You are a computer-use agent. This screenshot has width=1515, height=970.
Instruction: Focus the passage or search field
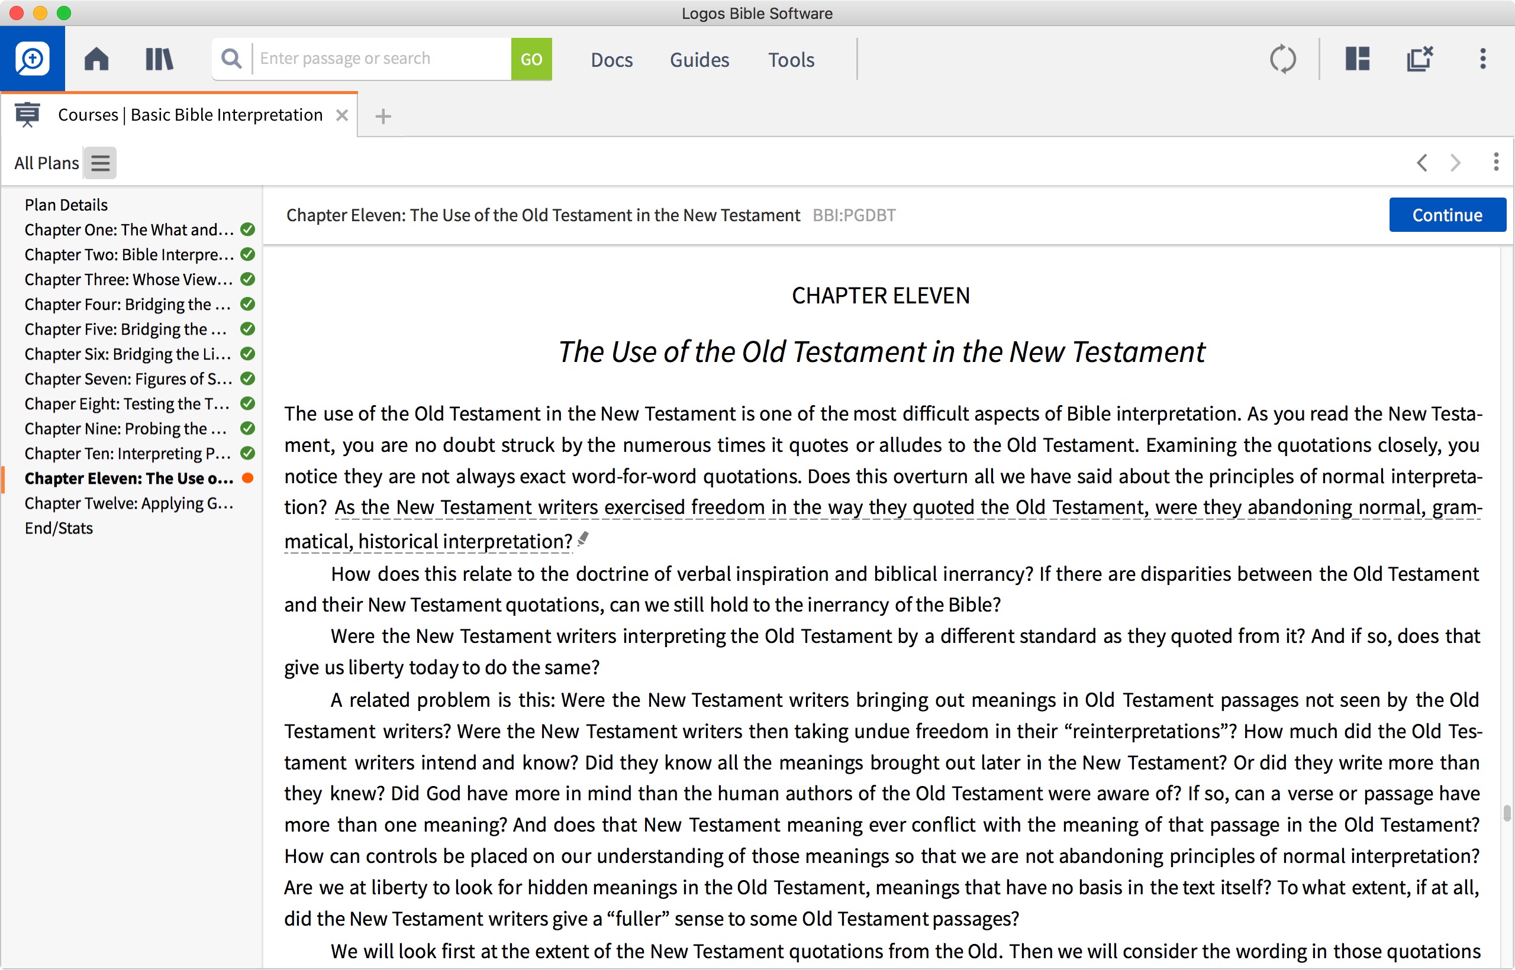point(382,59)
